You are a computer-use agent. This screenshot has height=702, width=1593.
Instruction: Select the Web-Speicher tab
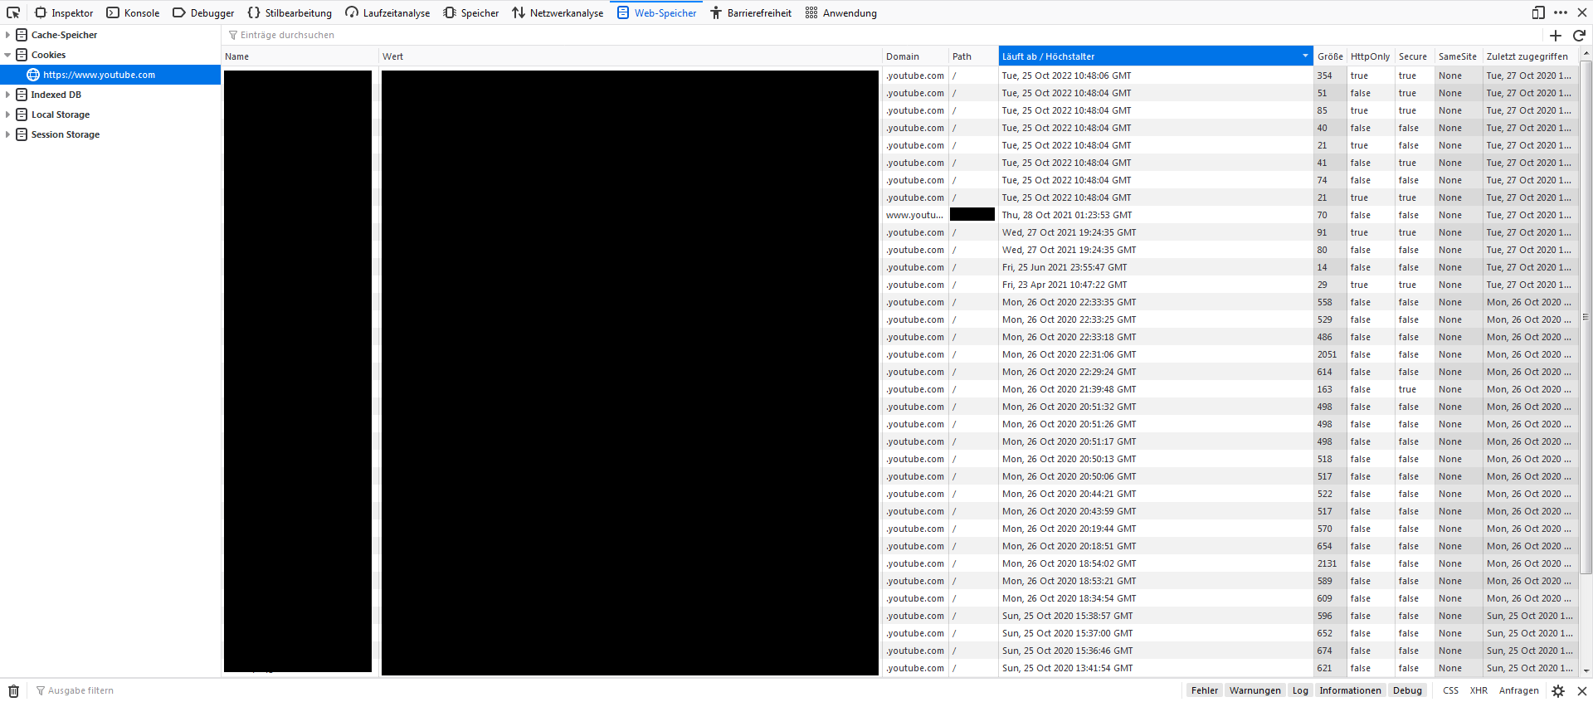656,12
